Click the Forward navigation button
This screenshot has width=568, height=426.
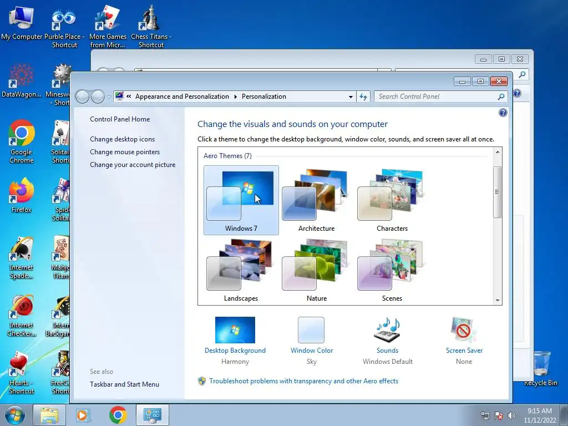(98, 97)
